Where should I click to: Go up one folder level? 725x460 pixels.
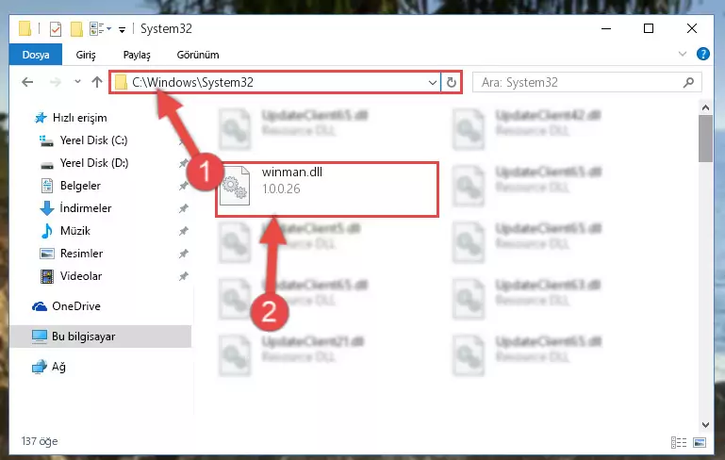(97, 82)
